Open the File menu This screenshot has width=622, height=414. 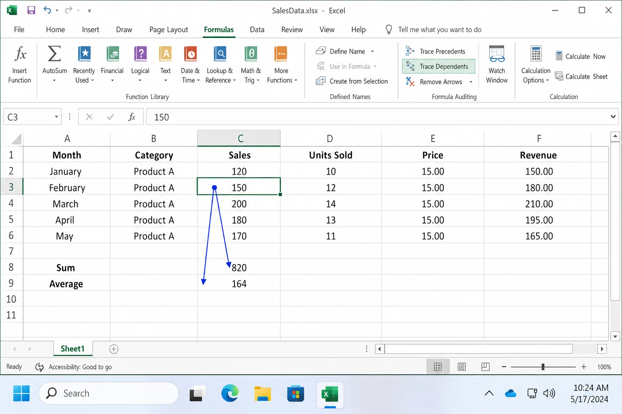point(19,30)
